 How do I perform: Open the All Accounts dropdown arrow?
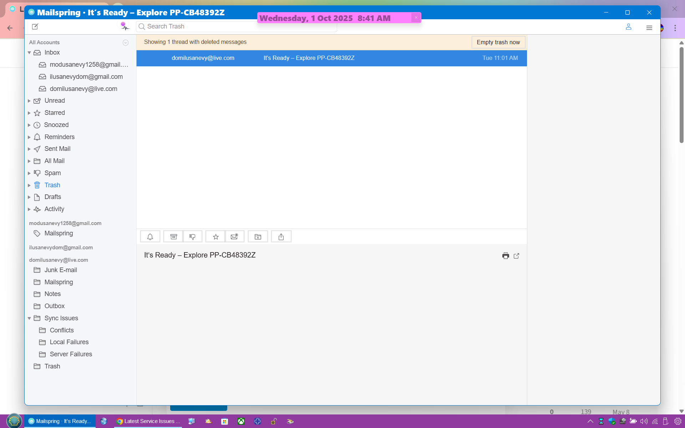[126, 43]
